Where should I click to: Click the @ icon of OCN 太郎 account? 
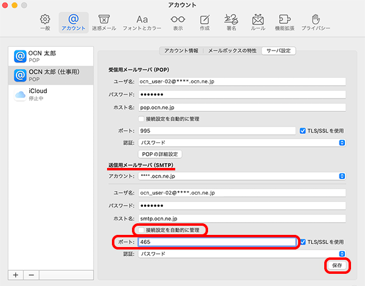coord(20,57)
